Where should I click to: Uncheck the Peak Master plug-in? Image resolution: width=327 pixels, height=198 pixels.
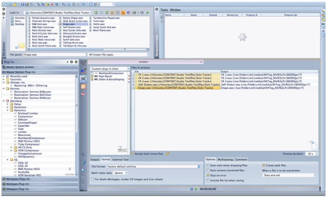pyautogui.click(x=92, y=76)
